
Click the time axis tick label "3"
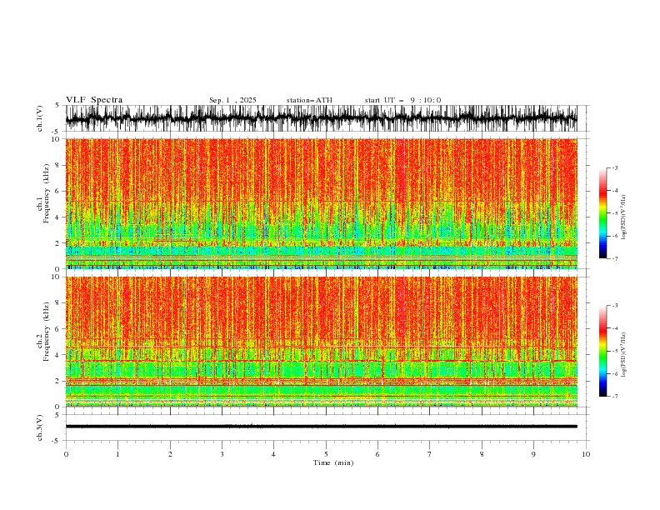[x=222, y=454]
